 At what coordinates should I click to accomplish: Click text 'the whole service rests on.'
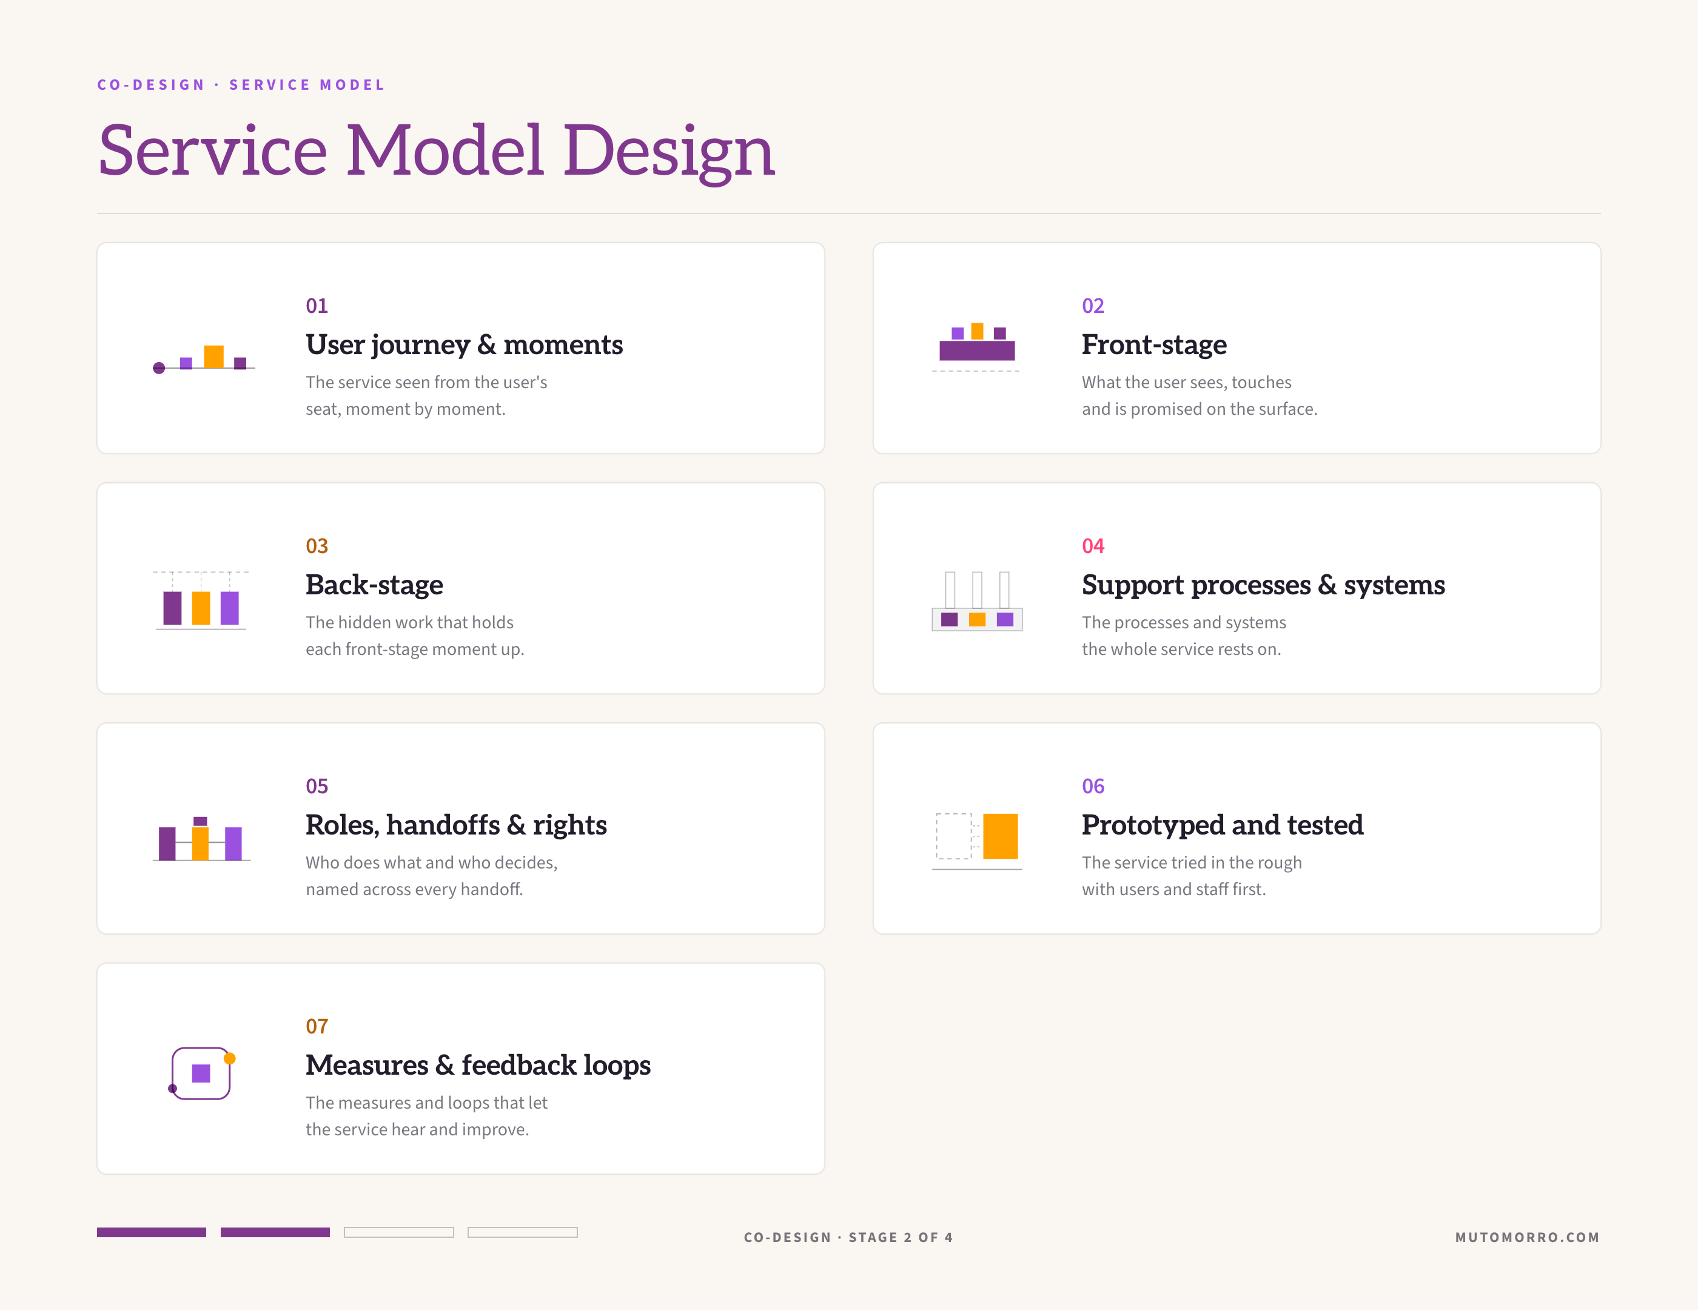[1181, 649]
